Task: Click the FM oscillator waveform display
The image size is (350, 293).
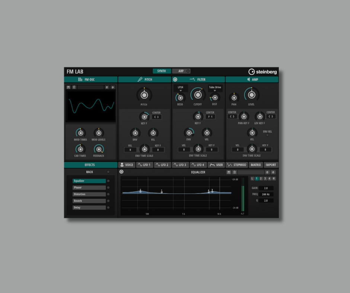Action: 91,106
